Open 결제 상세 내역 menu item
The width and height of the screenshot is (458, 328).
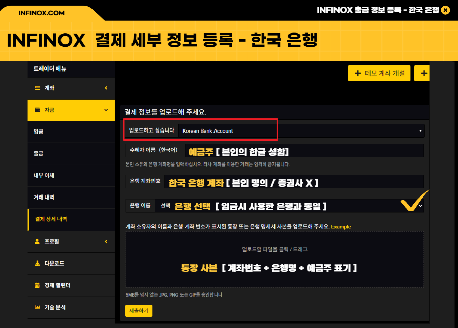(71, 219)
